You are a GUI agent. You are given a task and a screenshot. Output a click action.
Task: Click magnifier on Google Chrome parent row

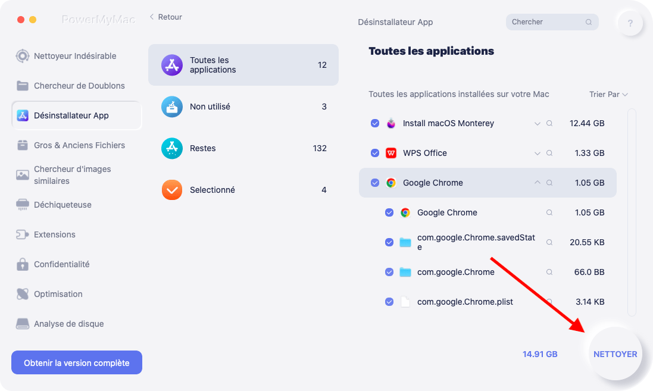pyautogui.click(x=549, y=183)
